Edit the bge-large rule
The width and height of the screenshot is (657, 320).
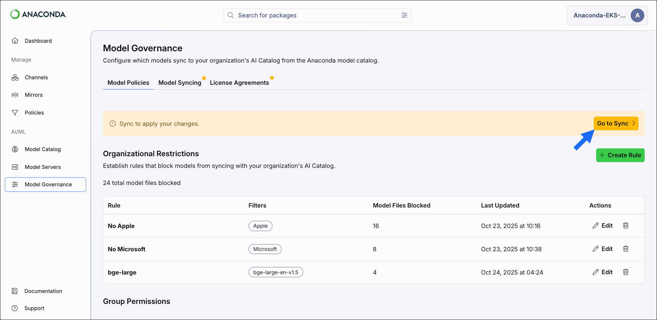(603, 272)
